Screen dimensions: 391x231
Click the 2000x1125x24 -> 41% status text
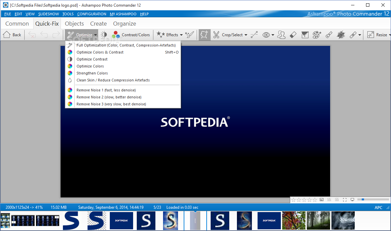coord(24,207)
